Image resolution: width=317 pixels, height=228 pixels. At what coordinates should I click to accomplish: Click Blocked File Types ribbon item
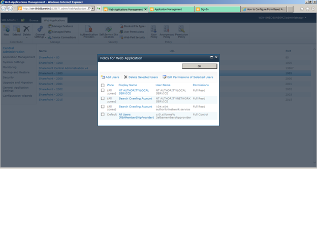pos(133,26)
